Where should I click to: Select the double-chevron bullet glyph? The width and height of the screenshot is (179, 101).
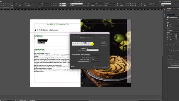pyautogui.click(x=79, y=43)
